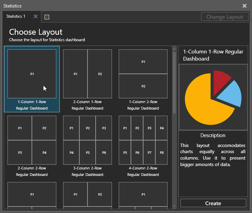Click the scroll down arrow of layout list
Image resolution: width=252 pixels, height=213 pixels.
[174, 206]
